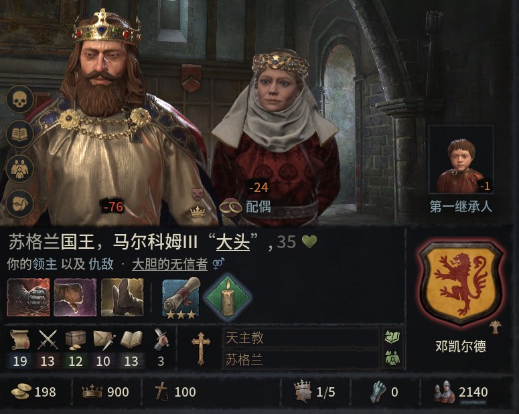This screenshot has height=414, width=519.
Task: Select the 第一继承人 heir portrait
Action: 461,159
